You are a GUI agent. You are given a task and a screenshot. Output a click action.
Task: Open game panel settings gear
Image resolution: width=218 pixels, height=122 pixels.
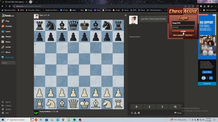pos(139,113)
